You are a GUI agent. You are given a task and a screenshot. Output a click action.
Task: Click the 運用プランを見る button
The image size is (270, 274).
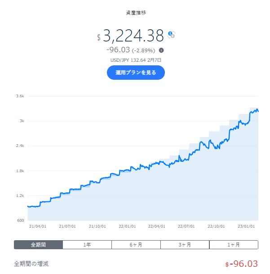click(x=136, y=73)
